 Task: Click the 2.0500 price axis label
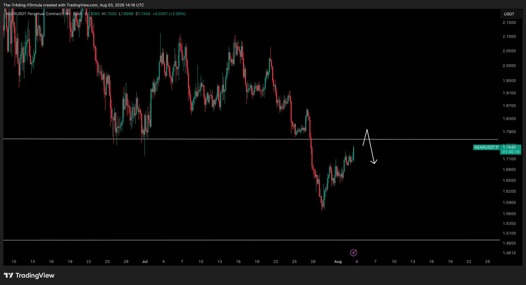coord(509,51)
